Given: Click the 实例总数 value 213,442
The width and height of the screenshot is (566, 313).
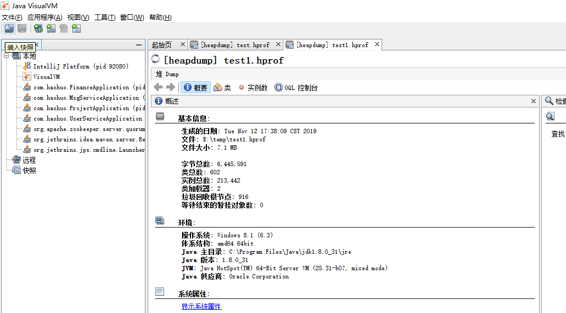Looking at the screenshot, I should (228, 181).
